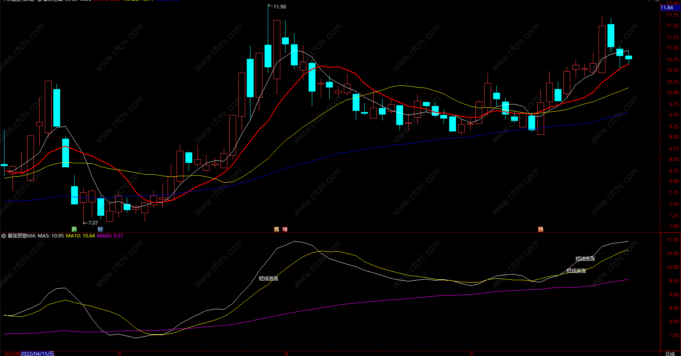Click the month 6 marker on time axis
This screenshot has width=681, height=356.
(x=287, y=354)
